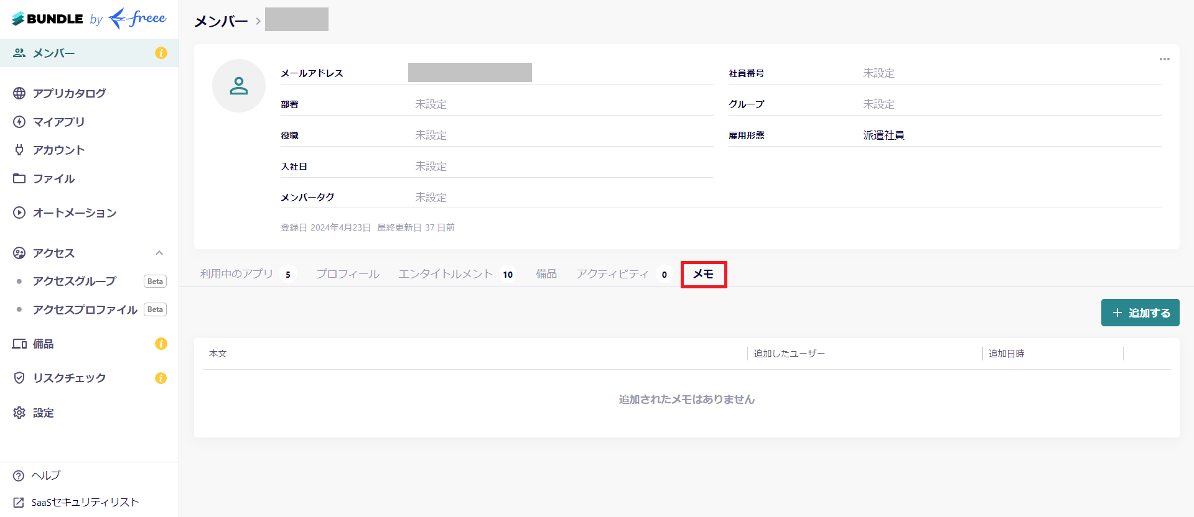Click the Beta badge beside アクセスプロファイル

(155, 309)
